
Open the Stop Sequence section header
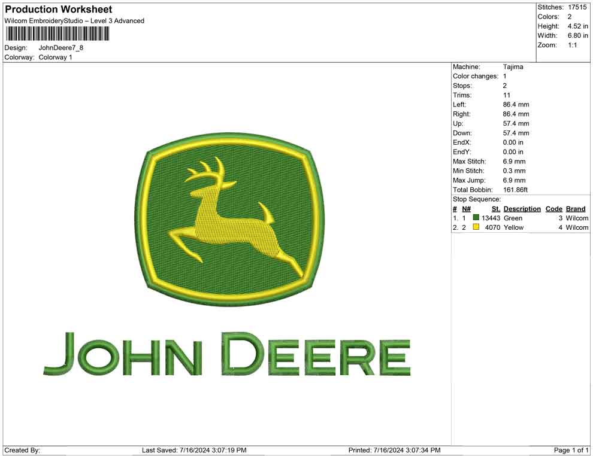coord(477,199)
